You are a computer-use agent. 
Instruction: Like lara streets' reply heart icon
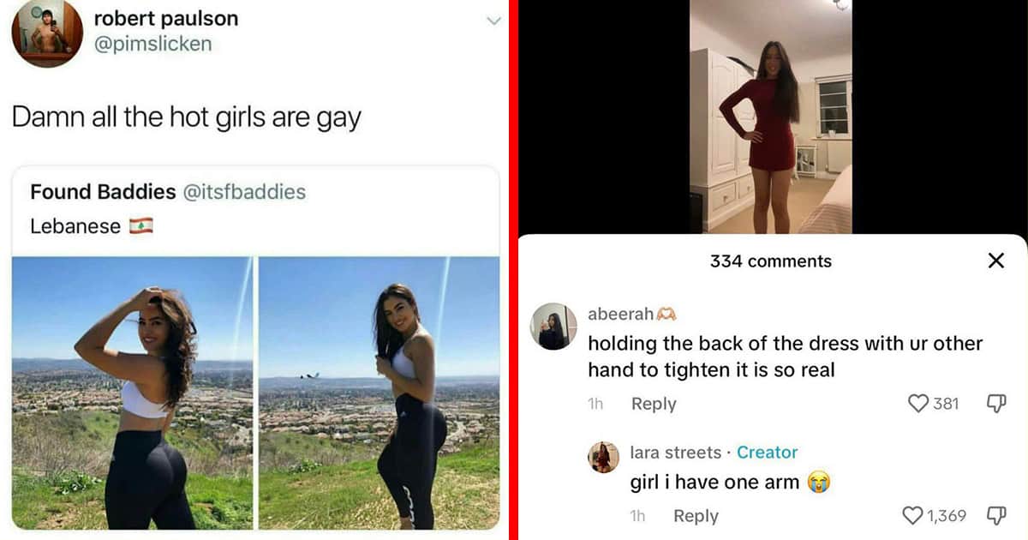tap(913, 515)
